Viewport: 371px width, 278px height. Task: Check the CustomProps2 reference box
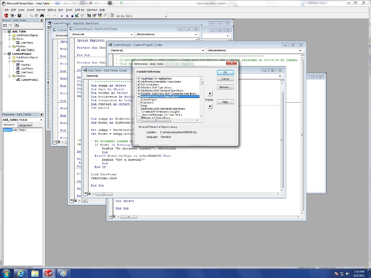click(139, 100)
